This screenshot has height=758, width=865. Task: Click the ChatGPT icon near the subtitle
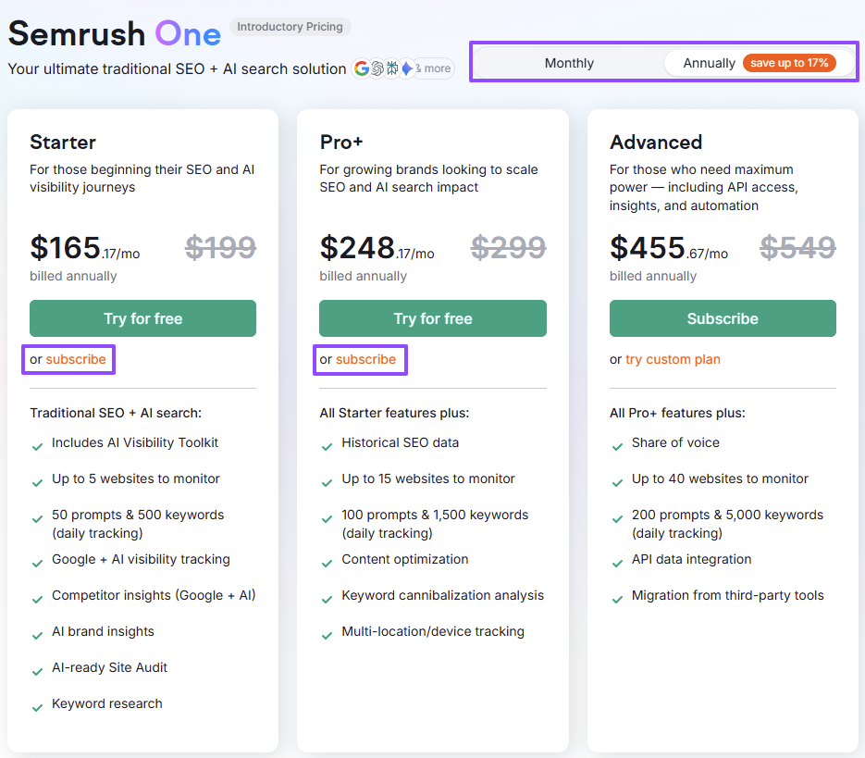377,68
